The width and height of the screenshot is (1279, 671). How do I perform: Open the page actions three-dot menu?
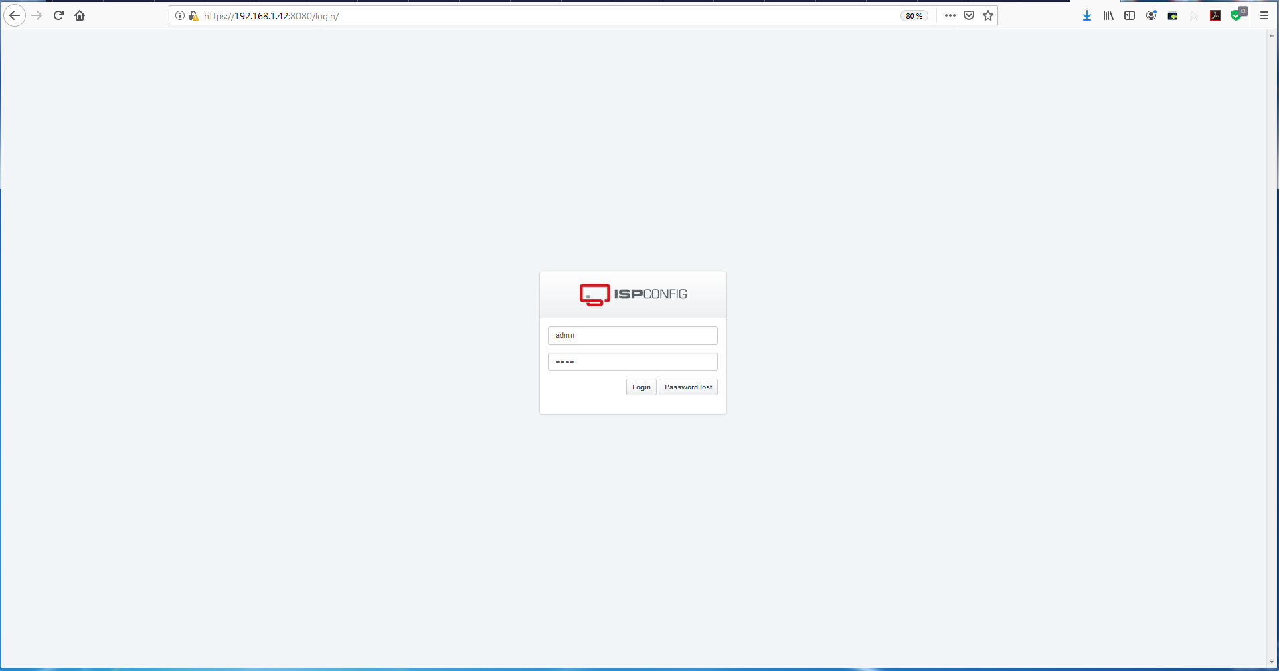pyautogui.click(x=950, y=15)
